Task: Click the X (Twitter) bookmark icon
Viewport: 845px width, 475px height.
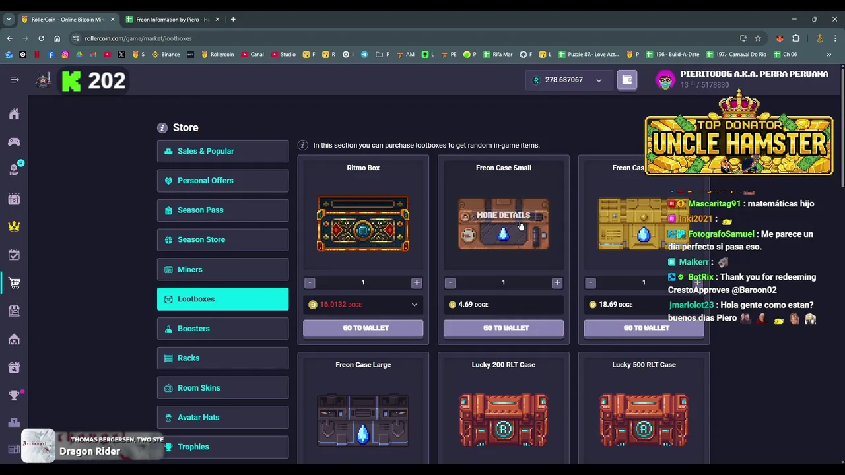Action: pos(121,55)
